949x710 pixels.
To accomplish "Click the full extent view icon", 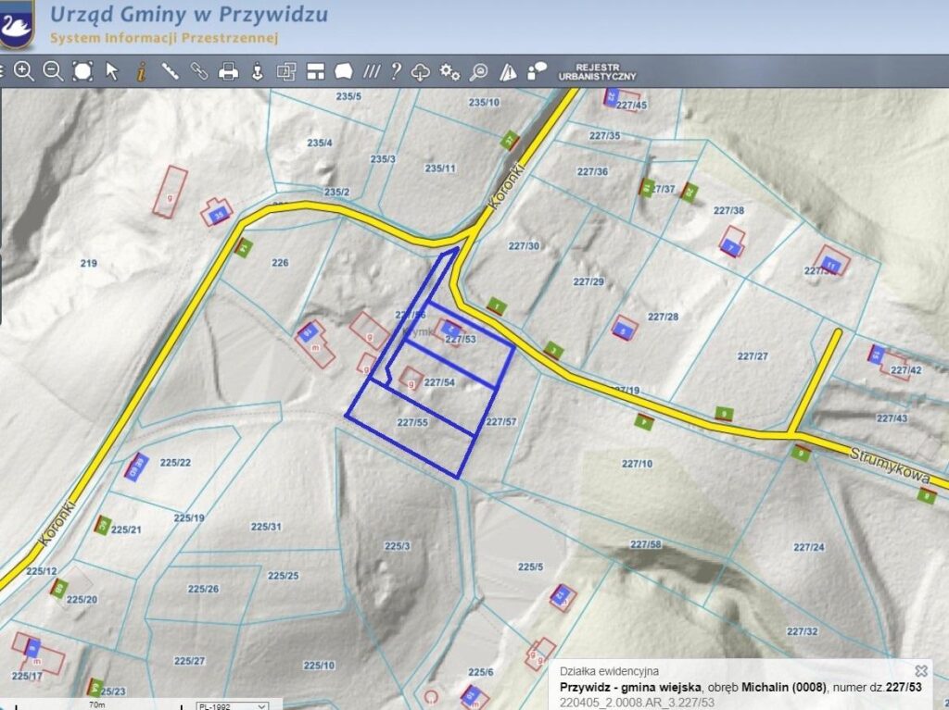I will pyautogui.click(x=82, y=71).
